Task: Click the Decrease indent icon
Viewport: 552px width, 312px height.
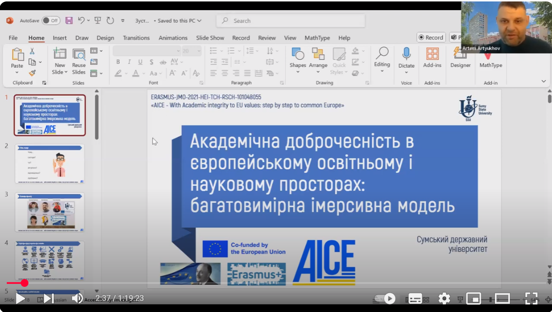Action: coord(213,62)
